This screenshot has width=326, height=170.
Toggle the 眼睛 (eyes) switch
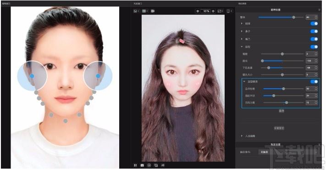[314, 23]
